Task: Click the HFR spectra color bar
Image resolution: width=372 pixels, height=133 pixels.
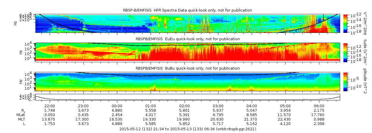Action: (345, 23)
